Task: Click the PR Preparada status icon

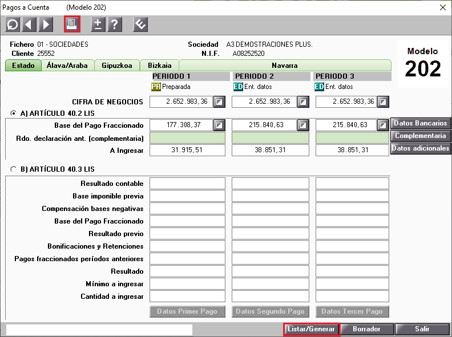Action: (x=156, y=87)
